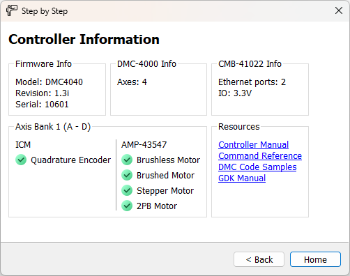Click the Serial: 10601 text
The height and width of the screenshot is (276, 350).
42,105
